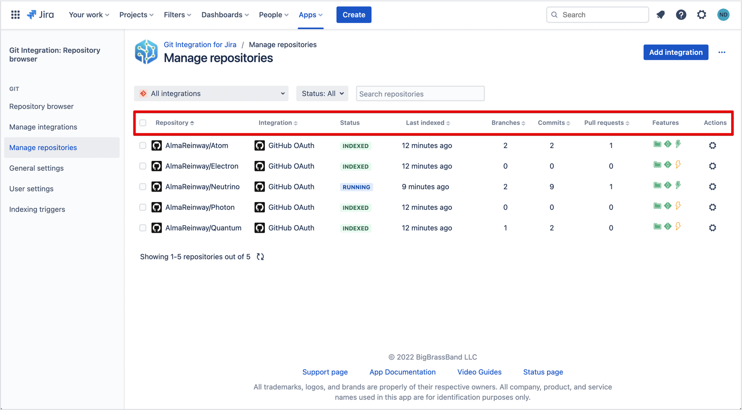The height and width of the screenshot is (410, 742).
Task: Open the Jira app switcher grid icon
Action: (15, 15)
